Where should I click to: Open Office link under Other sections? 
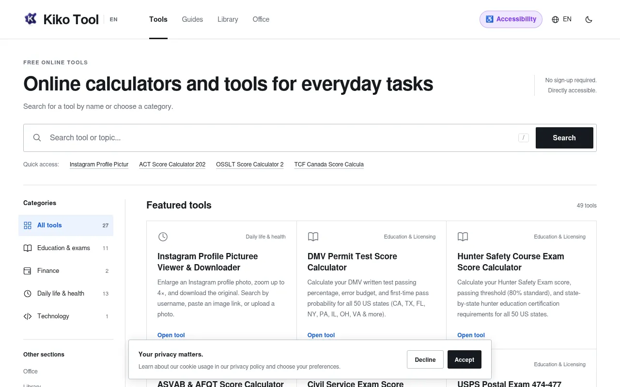31,372
